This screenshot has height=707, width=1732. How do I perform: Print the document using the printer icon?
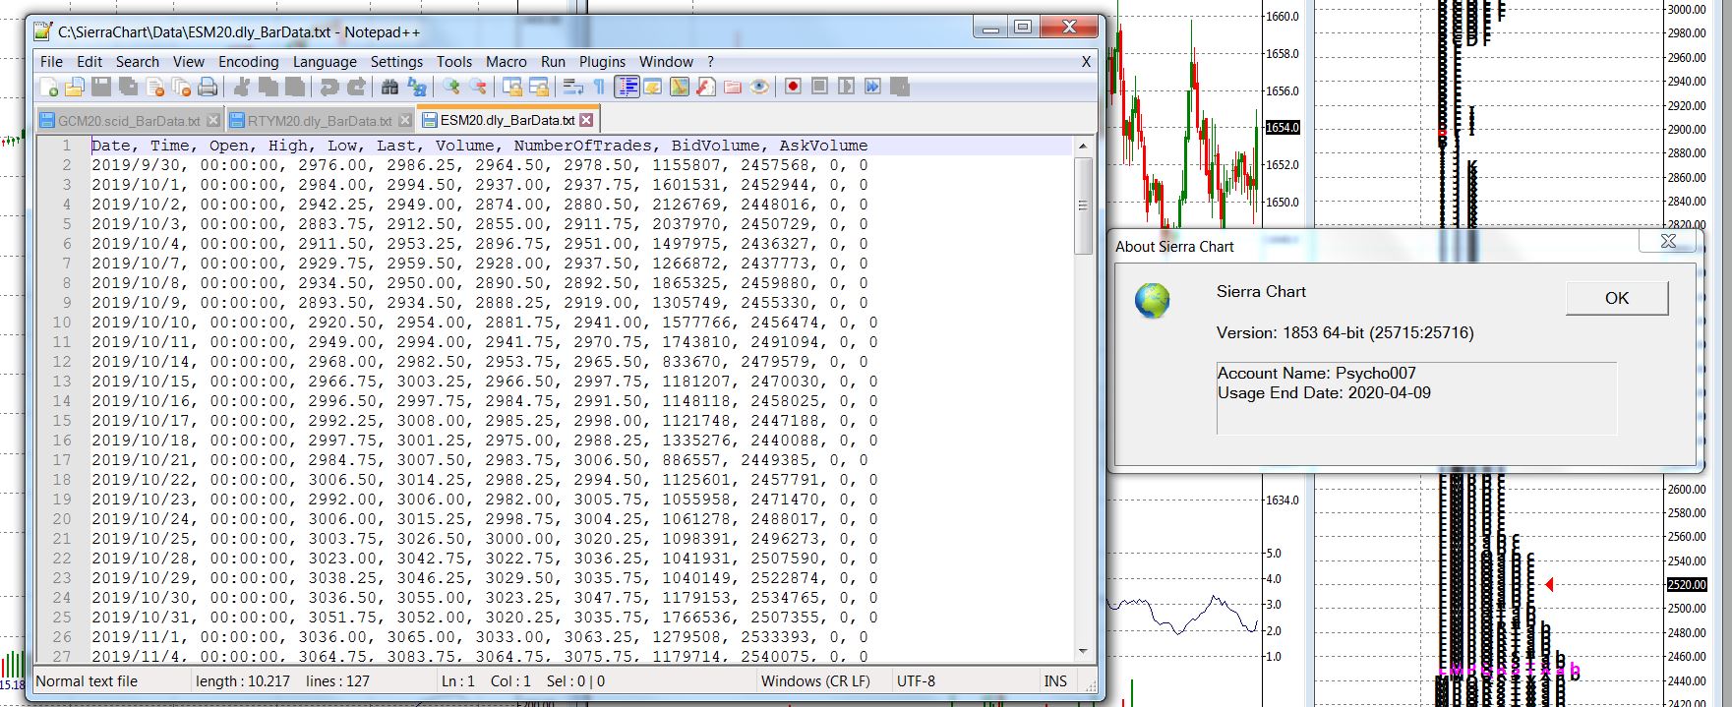(208, 88)
